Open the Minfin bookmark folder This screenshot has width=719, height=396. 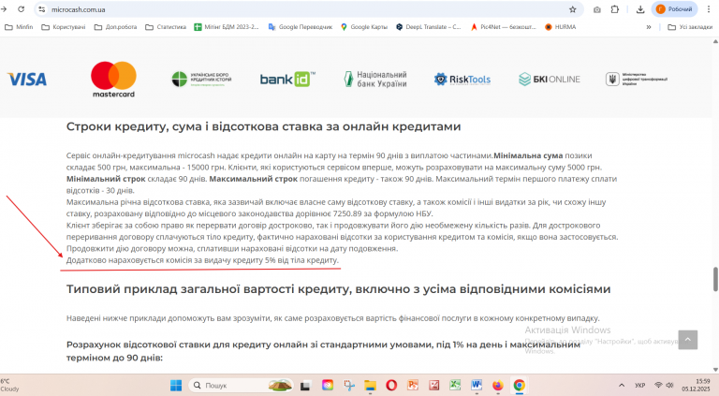pyautogui.click(x=19, y=27)
